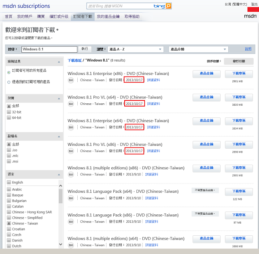Select radio for products available through my subscription
The width and height of the screenshot is (259, 254).
[9, 82]
